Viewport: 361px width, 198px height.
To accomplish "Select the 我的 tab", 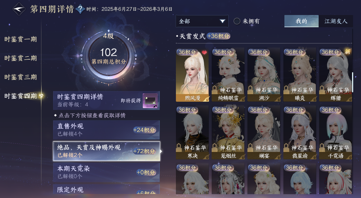I will 301,21.
